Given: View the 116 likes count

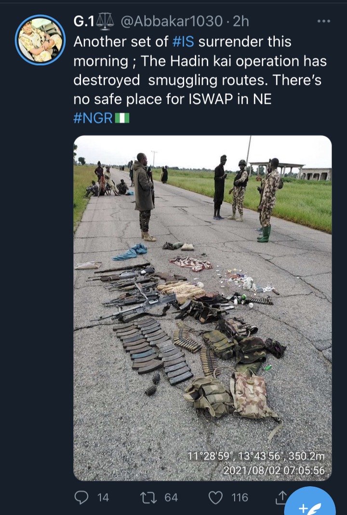Looking at the screenshot, I should coord(240,498).
